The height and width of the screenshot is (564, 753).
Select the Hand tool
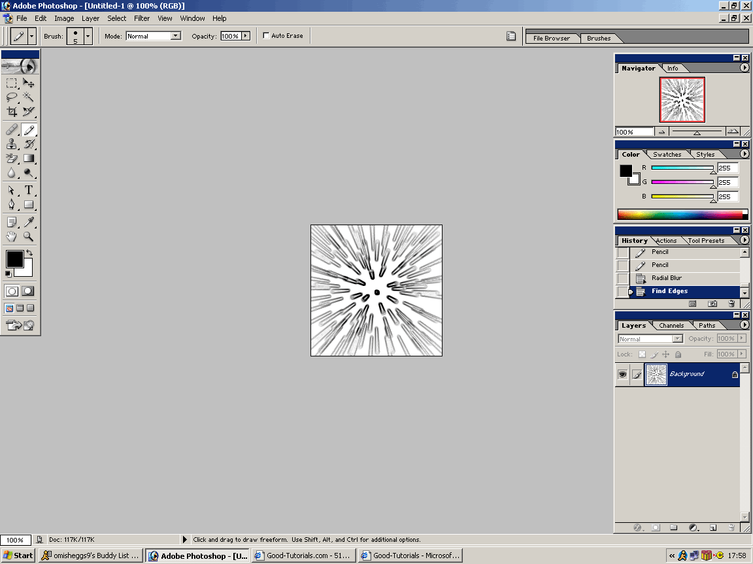[x=12, y=236]
